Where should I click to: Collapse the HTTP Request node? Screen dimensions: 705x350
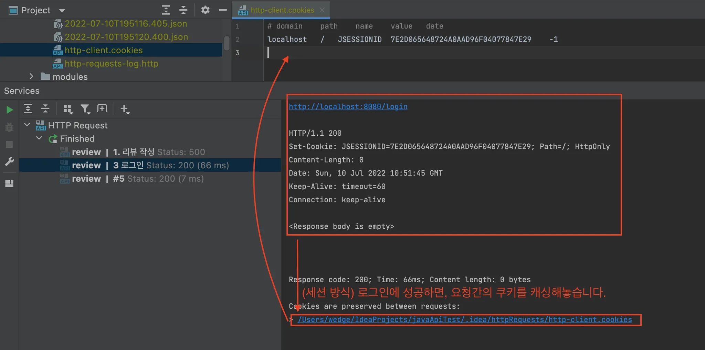point(27,125)
